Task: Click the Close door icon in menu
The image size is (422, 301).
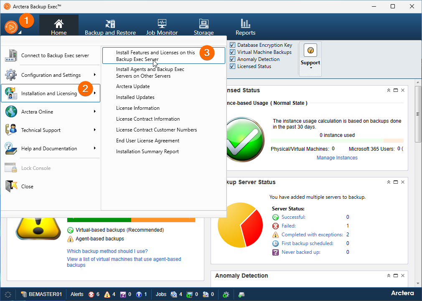Action: 11,186
